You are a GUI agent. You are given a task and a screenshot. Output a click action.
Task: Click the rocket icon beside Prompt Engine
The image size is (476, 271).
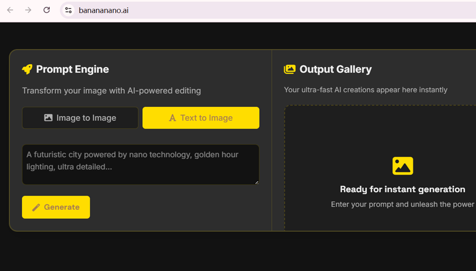(x=27, y=69)
